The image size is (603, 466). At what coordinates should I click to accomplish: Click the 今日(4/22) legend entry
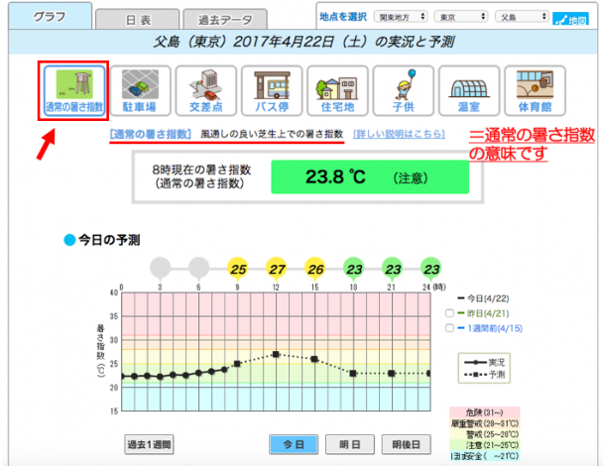[x=483, y=298]
